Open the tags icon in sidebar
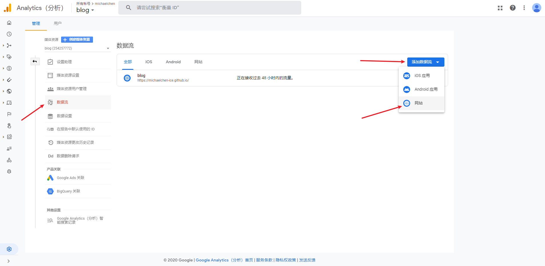This screenshot has height=266, width=545. coord(9,57)
